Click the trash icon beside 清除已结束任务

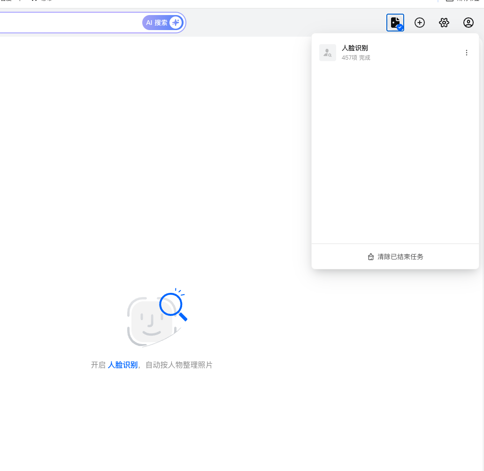point(370,257)
